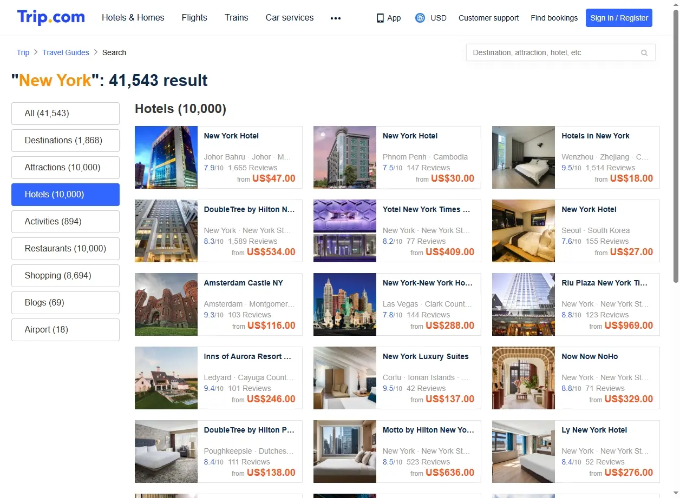Open Hotels in New York Wenzhou thumbnail
Screen dimensions: 680x498
click(524, 157)
